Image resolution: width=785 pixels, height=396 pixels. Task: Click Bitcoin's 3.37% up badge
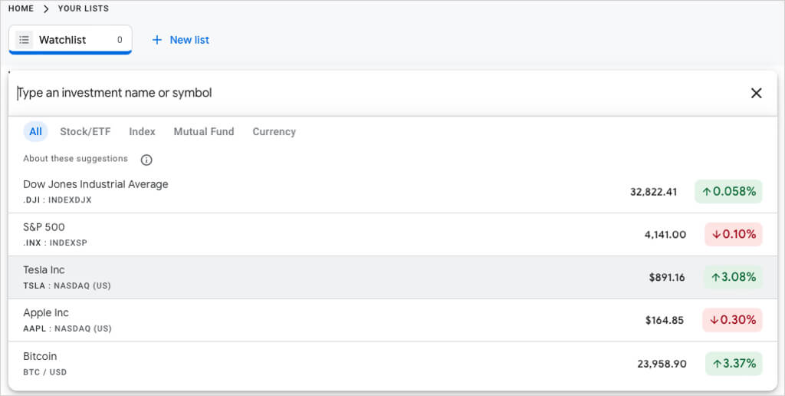click(x=734, y=363)
